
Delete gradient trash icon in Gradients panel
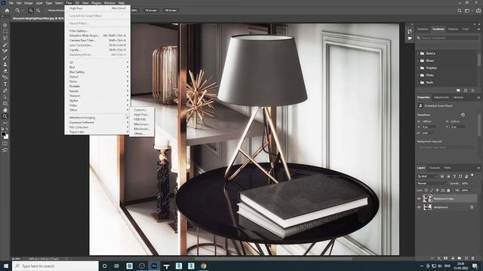tap(473, 90)
